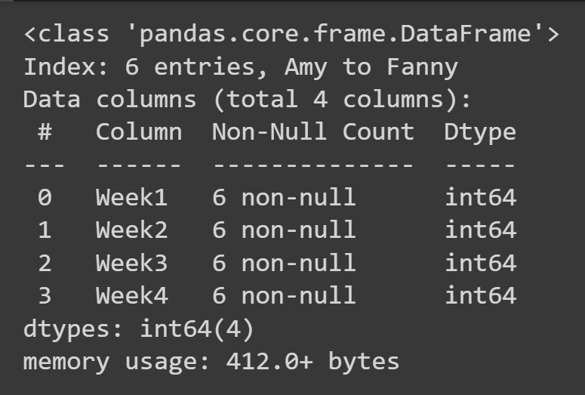Screen dimensions: 585x395
Task: Click the int64 dtype for Week2
Action: click(480, 230)
